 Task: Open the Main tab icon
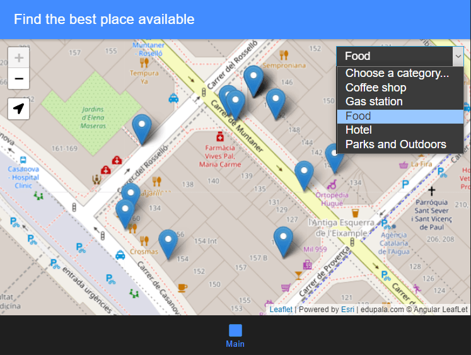(235, 330)
